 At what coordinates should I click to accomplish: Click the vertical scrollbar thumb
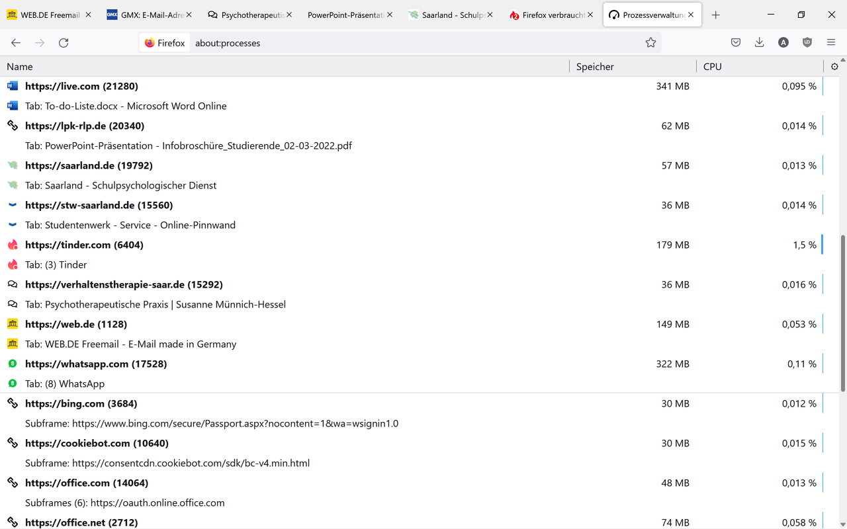pos(843,312)
